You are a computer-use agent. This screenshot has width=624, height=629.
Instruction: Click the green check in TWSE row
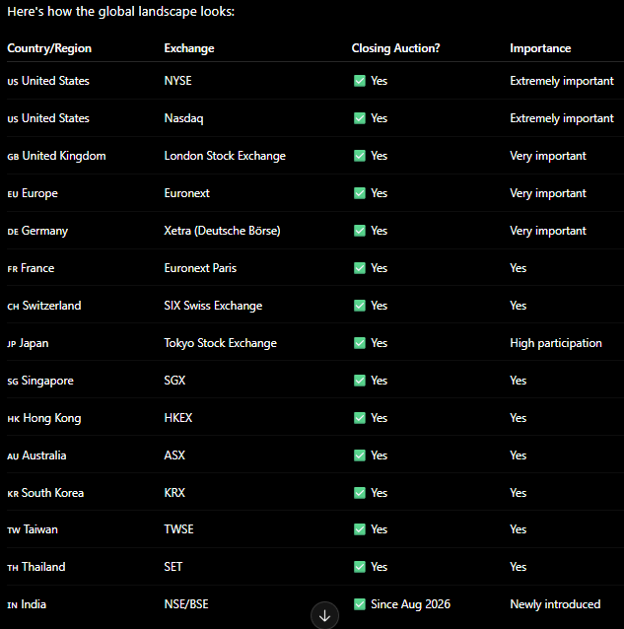click(x=360, y=529)
